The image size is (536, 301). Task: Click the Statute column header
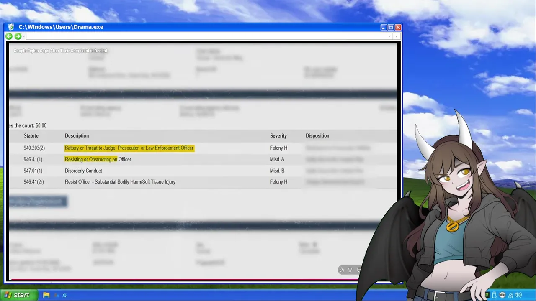tap(31, 136)
